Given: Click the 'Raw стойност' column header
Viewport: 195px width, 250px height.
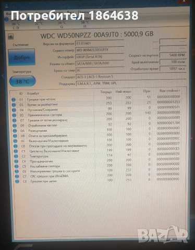Looking at the screenshot, I should (x=170, y=91).
